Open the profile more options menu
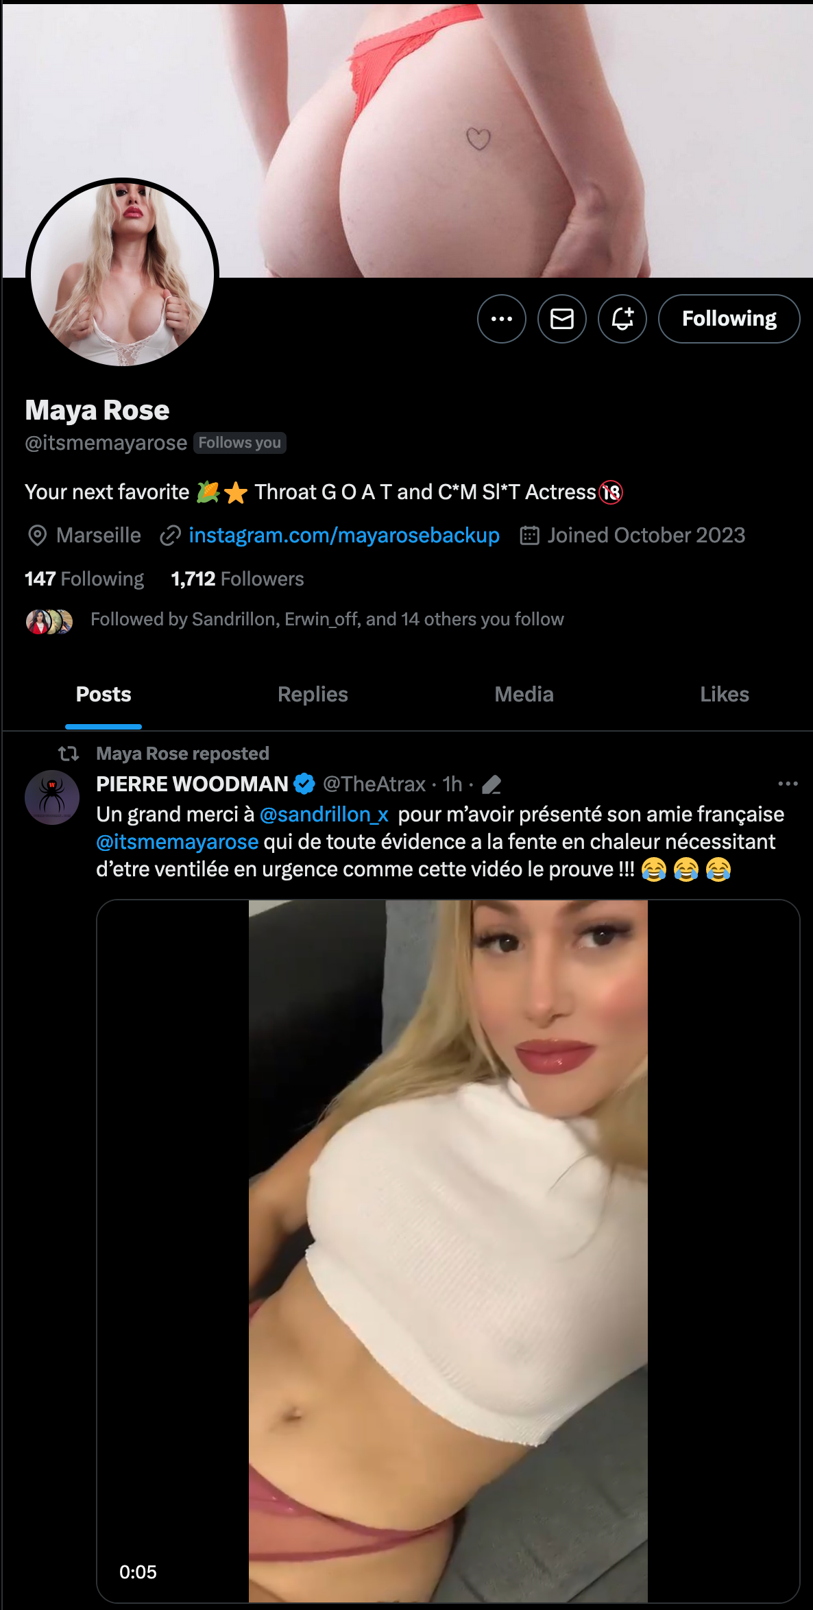813x1610 pixels. [x=502, y=319]
